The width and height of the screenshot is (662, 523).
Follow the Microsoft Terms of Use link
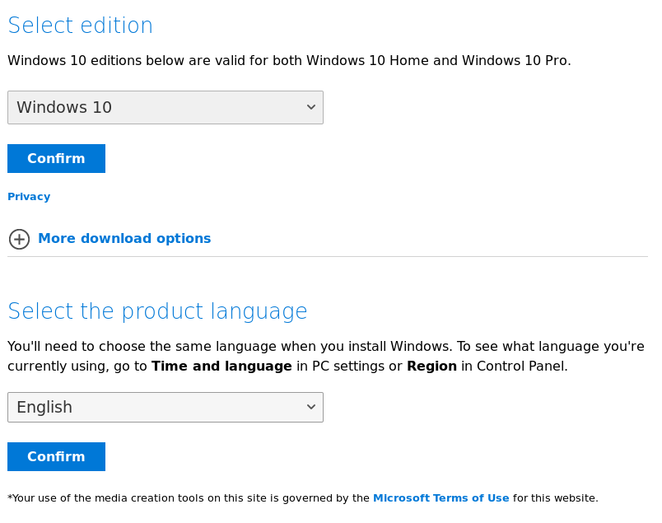coord(441,498)
